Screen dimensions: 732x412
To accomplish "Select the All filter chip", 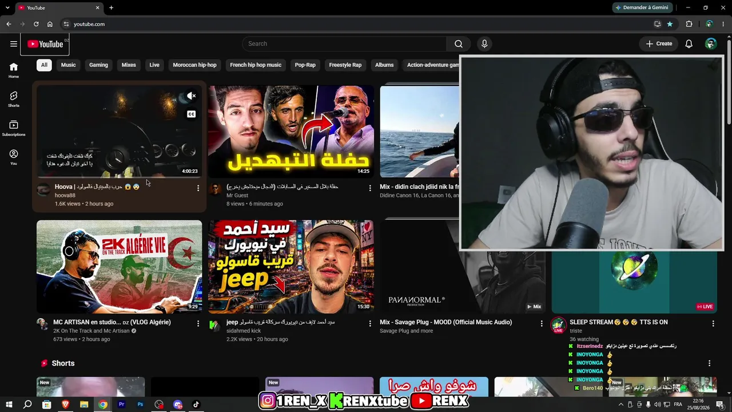I will [44, 65].
